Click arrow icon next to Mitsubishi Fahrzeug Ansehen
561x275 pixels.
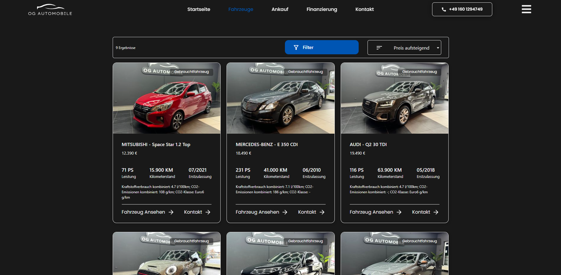tap(171, 212)
